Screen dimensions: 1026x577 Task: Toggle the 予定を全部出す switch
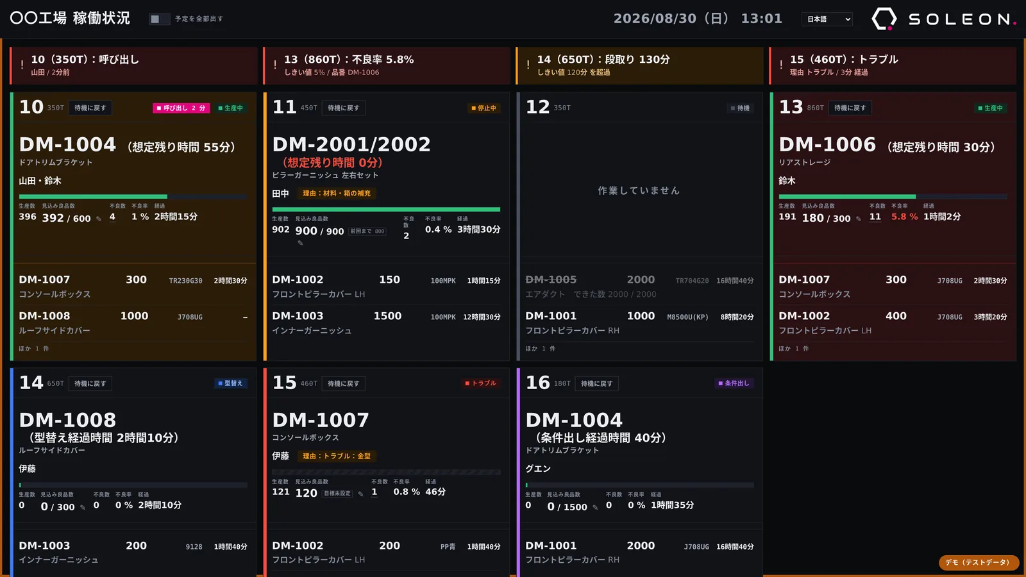[159, 19]
